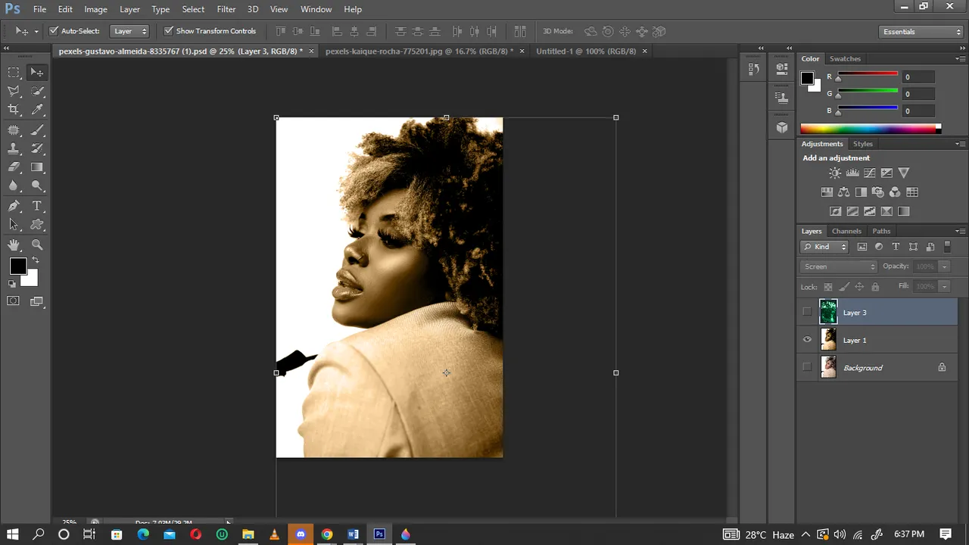Select the Rectangular Marquee tool
The width and height of the screenshot is (969, 545).
pyautogui.click(x=14, y=72)
